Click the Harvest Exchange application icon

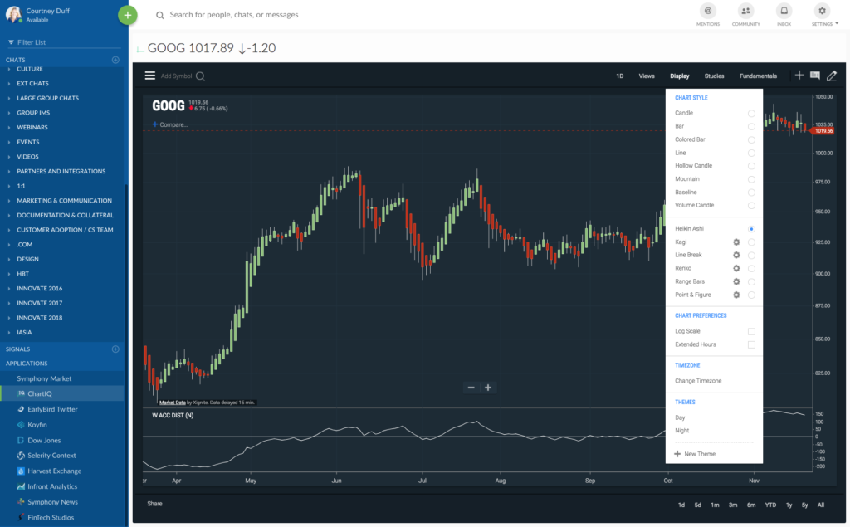[21, 471]
